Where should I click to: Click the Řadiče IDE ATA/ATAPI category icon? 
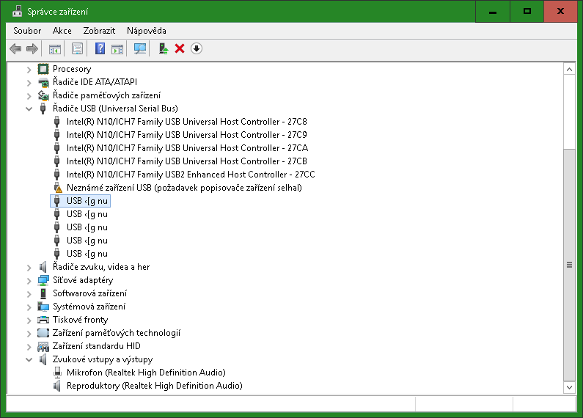43,82
